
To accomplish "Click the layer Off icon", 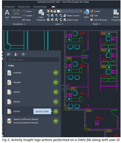I will (x=48, y=16).
